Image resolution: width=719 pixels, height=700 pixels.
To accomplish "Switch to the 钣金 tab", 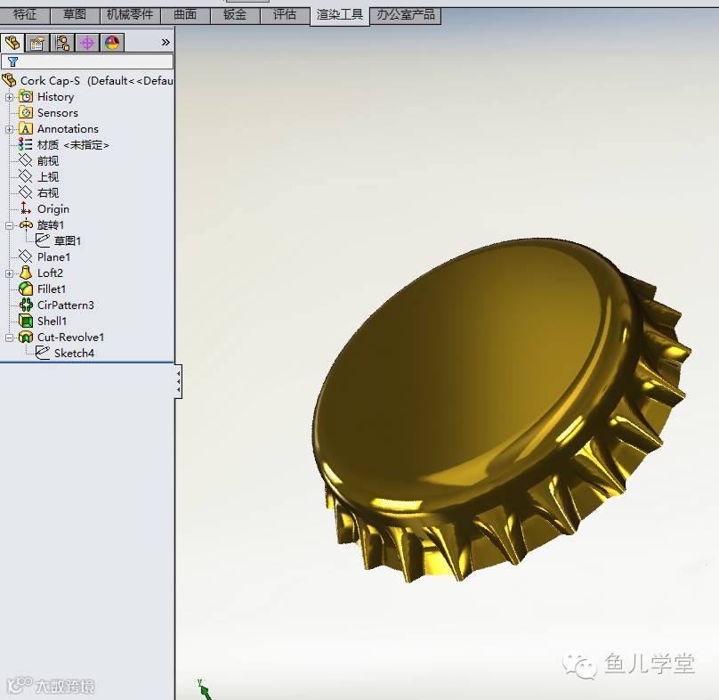I will coord(235,15).
